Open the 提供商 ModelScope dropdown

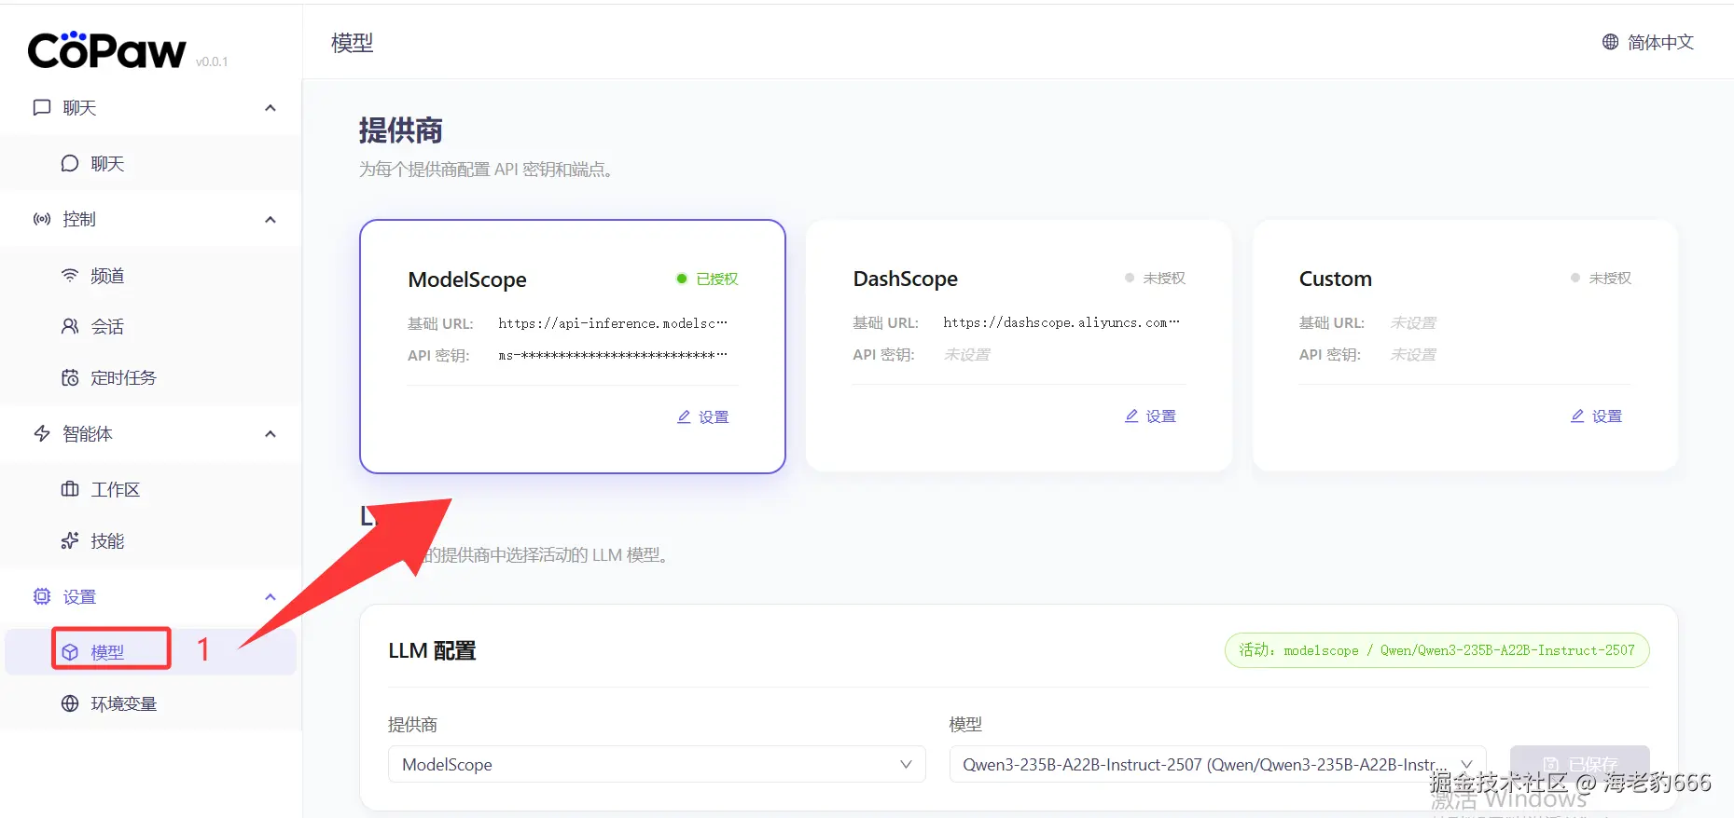[657, 764]
